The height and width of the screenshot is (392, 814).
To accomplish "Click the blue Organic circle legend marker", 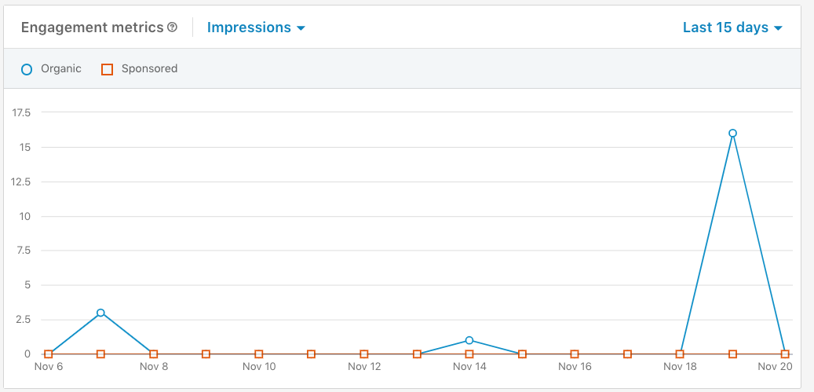I will [27, 69].
